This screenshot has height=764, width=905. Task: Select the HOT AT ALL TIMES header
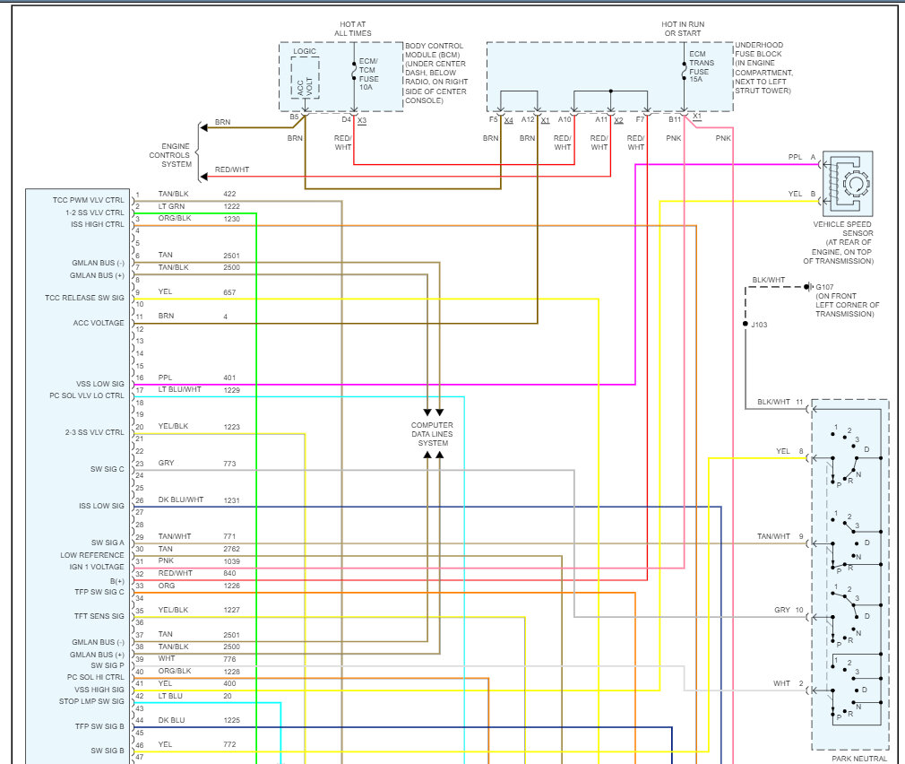click(351, 28)
